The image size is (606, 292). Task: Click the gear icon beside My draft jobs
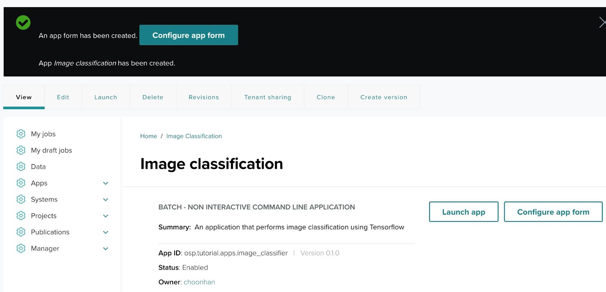pyautogui.click(x=21, y=150)
